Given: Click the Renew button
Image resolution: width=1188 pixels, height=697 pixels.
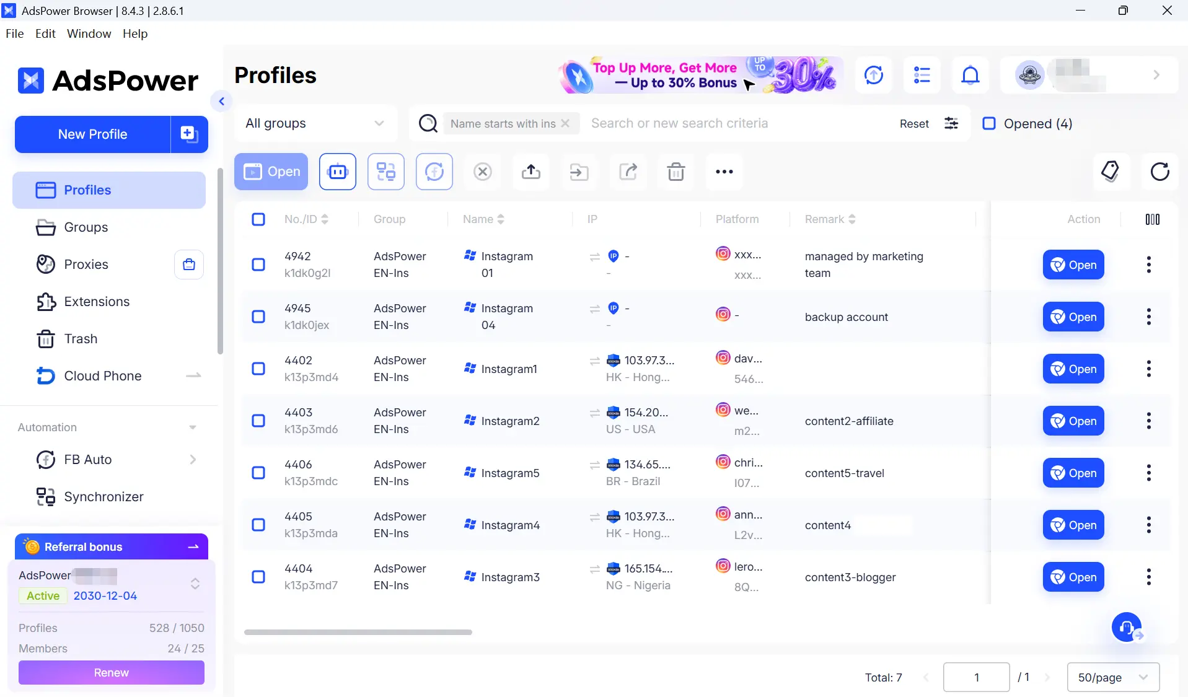Looking at the screenshot, I should 112,672.
